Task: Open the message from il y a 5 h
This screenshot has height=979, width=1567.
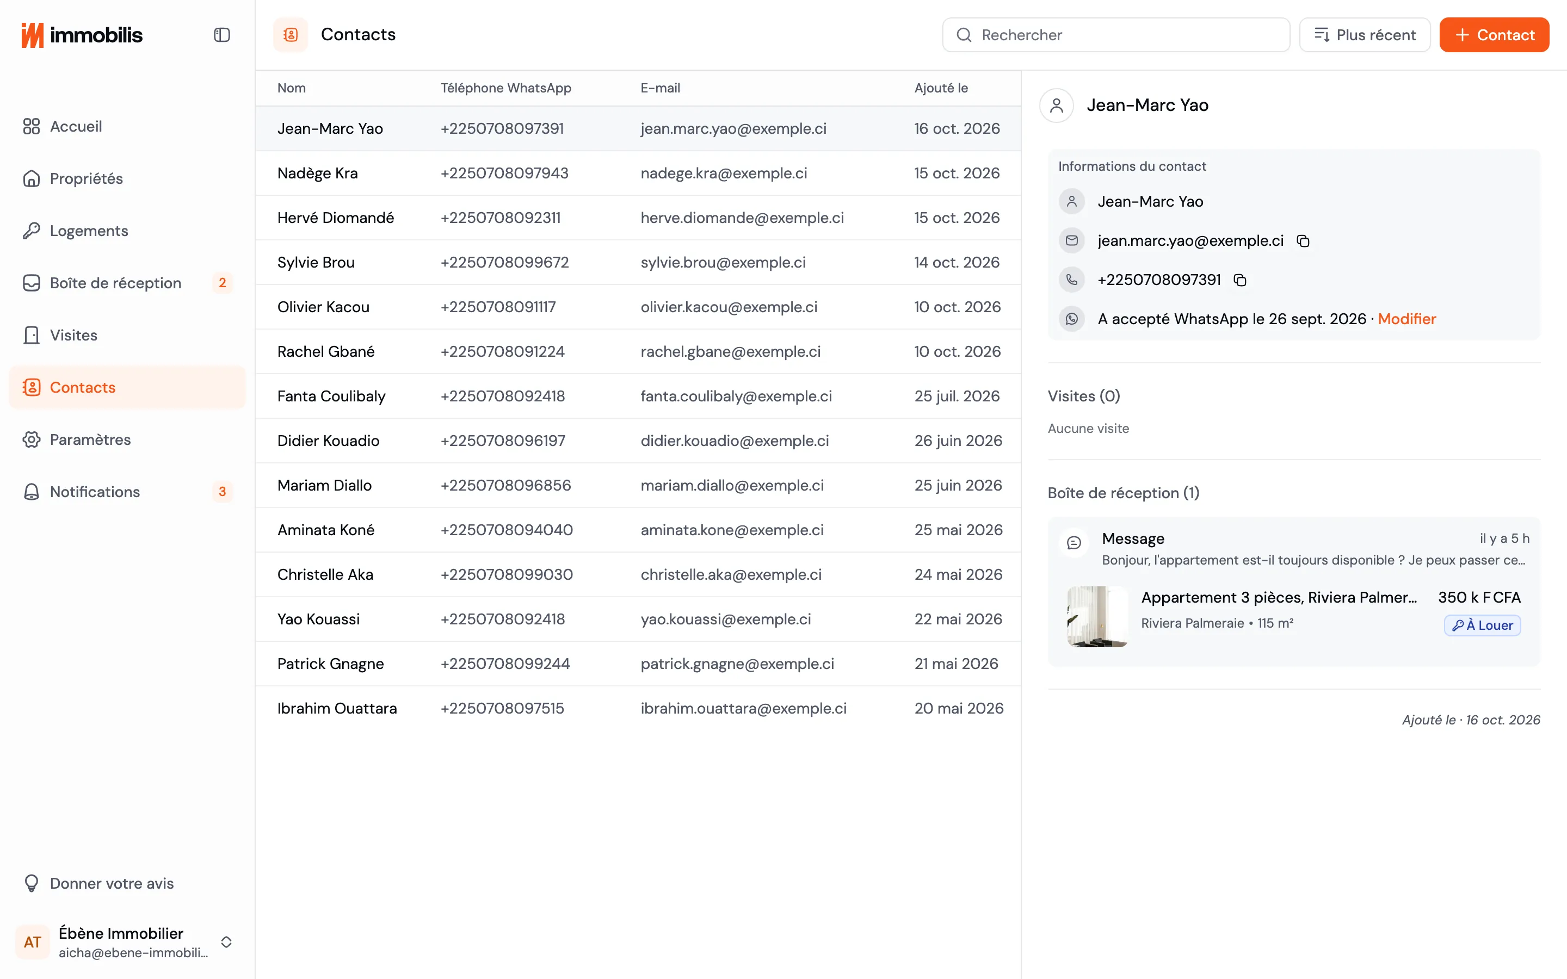Action: 1294,548
